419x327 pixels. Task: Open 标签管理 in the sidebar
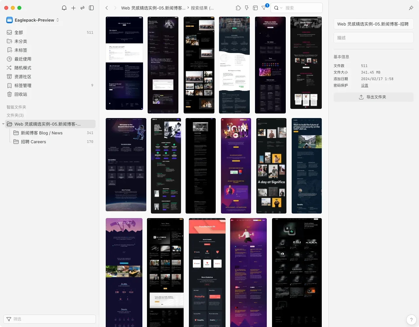click(23, 85)
